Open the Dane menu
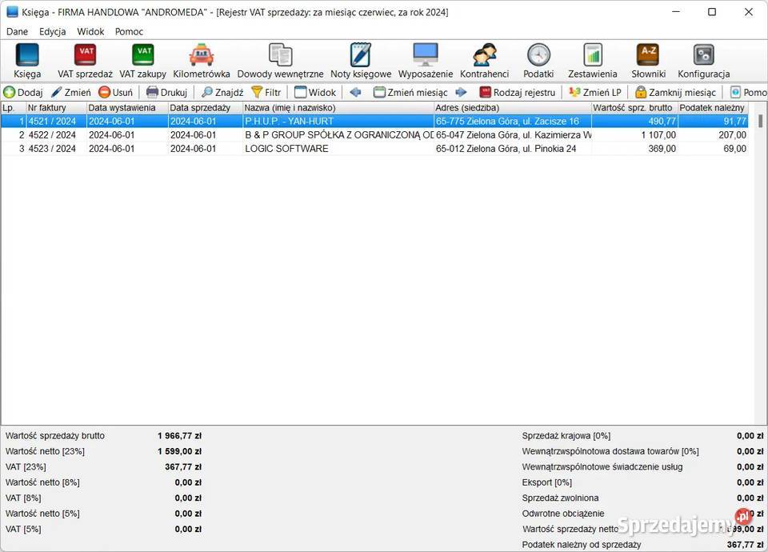Image resolution: width=768 pixels, height=552 pixels. (17, 32)
